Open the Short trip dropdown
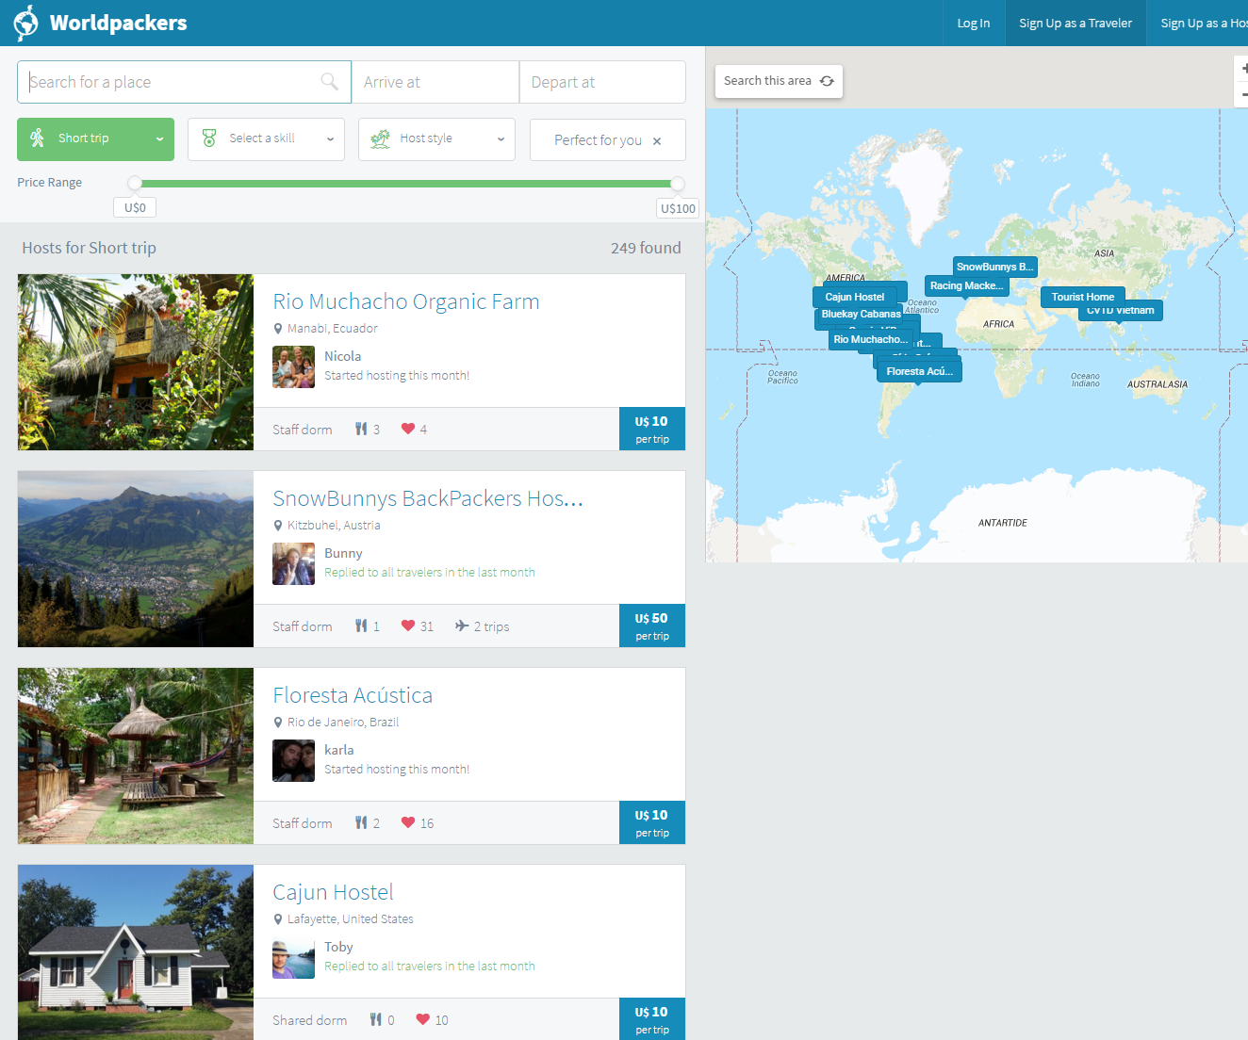 click(x=95, y=139)
